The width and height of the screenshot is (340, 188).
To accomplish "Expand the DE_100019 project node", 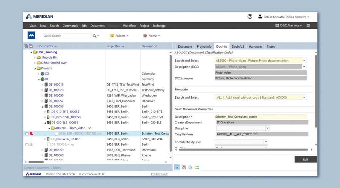I will [42, 85].
